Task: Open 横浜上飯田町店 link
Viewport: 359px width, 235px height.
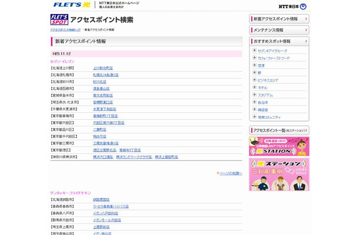Action: pyautogui.click(x=167, y=157)
